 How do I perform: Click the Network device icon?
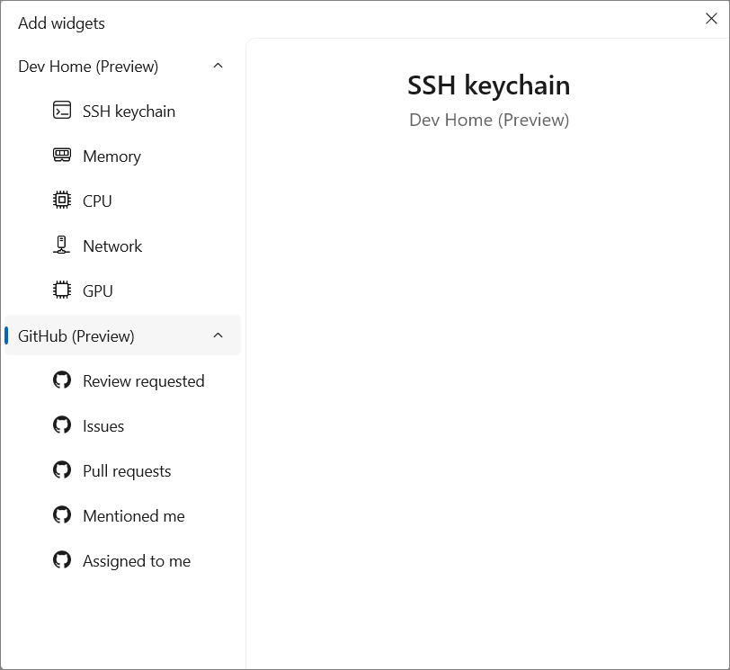(x=61, y=245)
